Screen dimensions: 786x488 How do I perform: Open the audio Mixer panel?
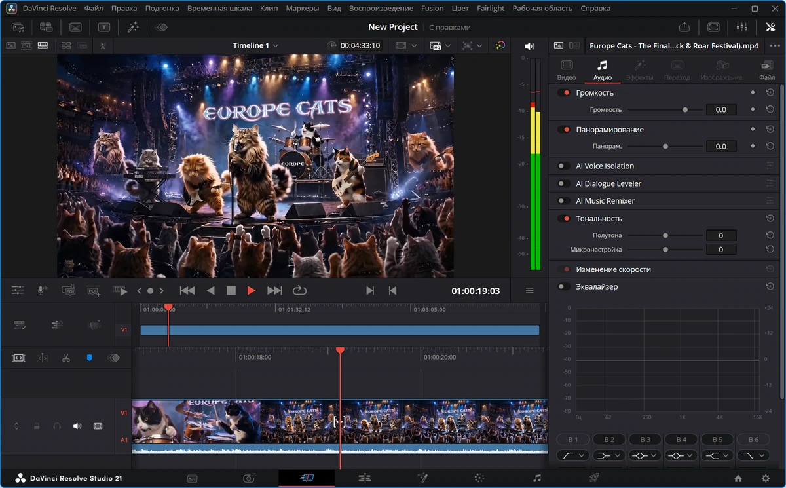(741, 27)
